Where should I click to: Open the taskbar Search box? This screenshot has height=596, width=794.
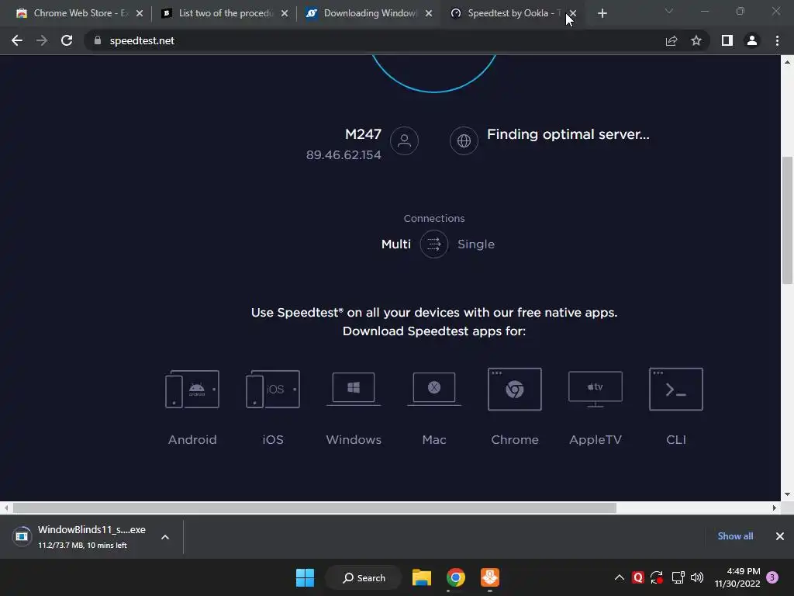coord(364,577)
